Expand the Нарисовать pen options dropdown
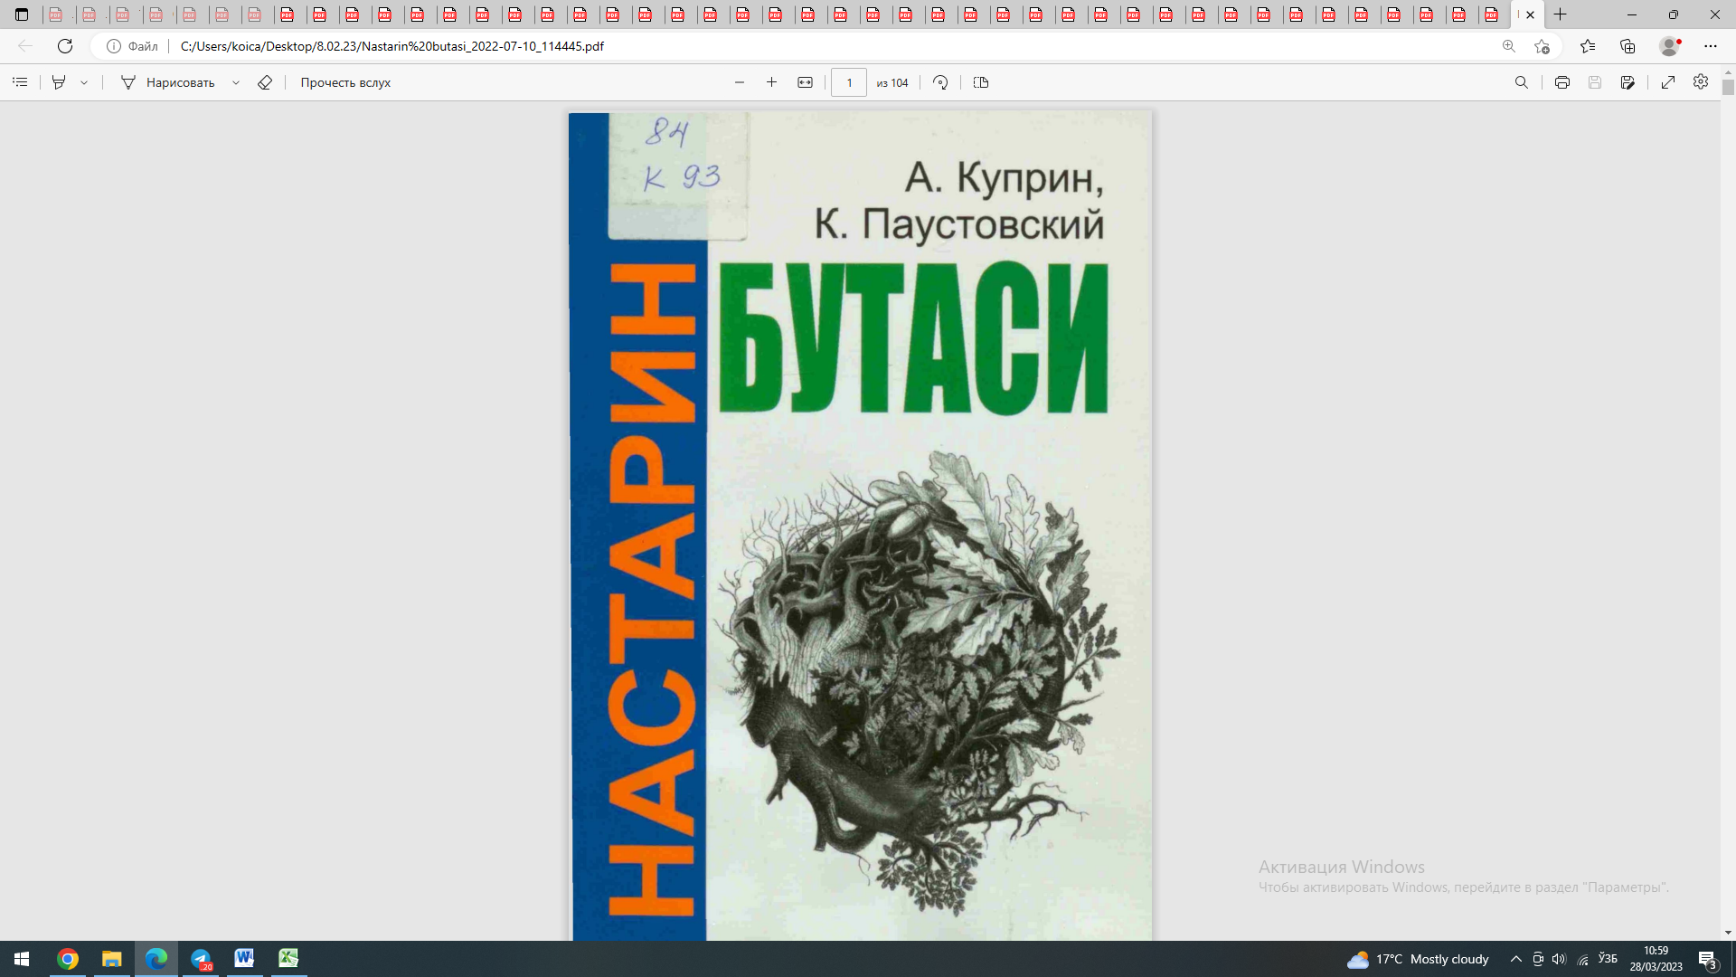 click(x=236, y=82)
